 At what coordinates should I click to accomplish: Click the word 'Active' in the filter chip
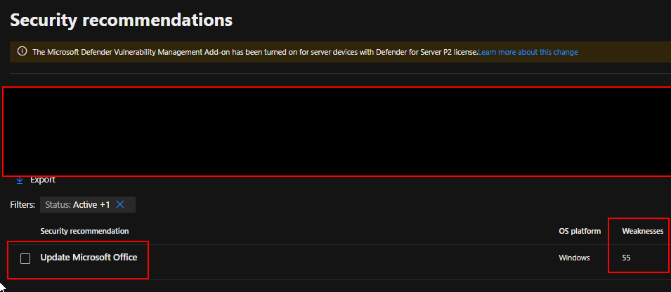click(85, 204)
